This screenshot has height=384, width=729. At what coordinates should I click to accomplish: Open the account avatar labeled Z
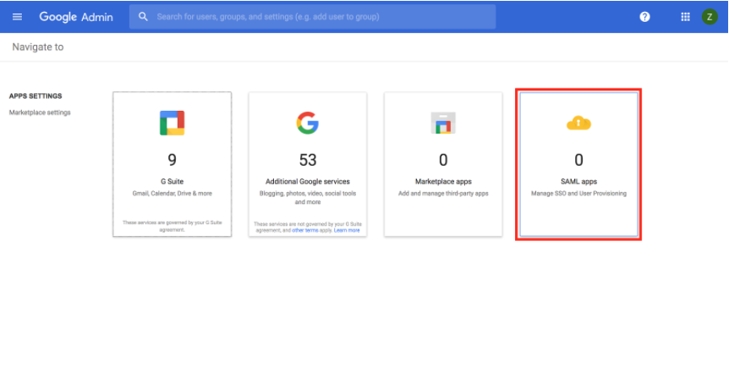(710, 17)
